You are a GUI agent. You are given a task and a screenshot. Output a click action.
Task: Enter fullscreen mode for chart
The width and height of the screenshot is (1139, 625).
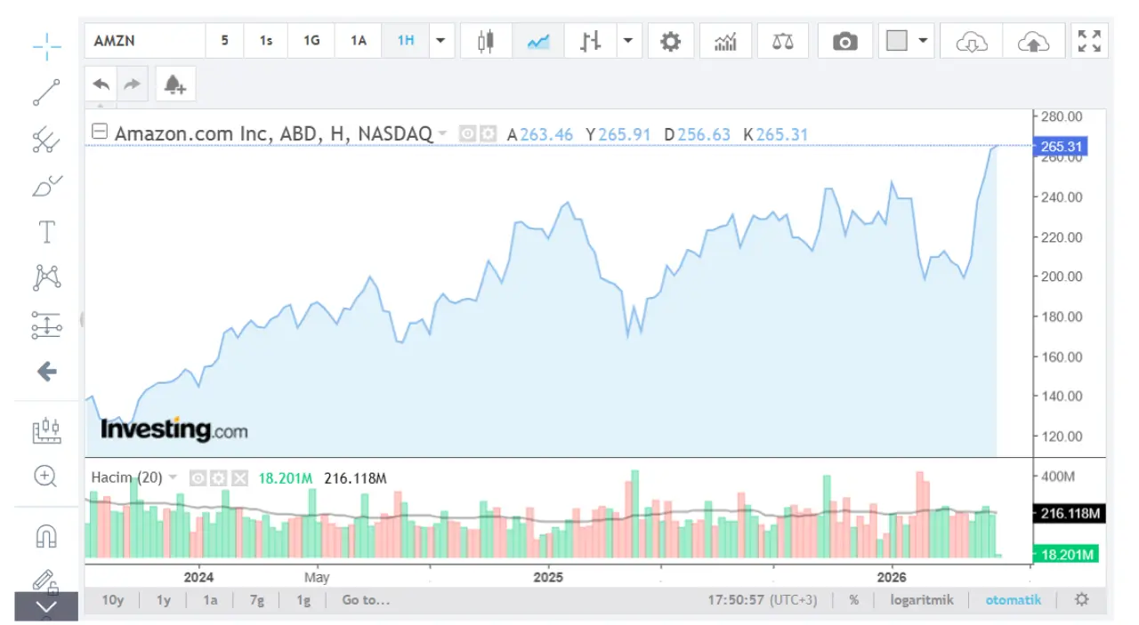(1089, 41)
